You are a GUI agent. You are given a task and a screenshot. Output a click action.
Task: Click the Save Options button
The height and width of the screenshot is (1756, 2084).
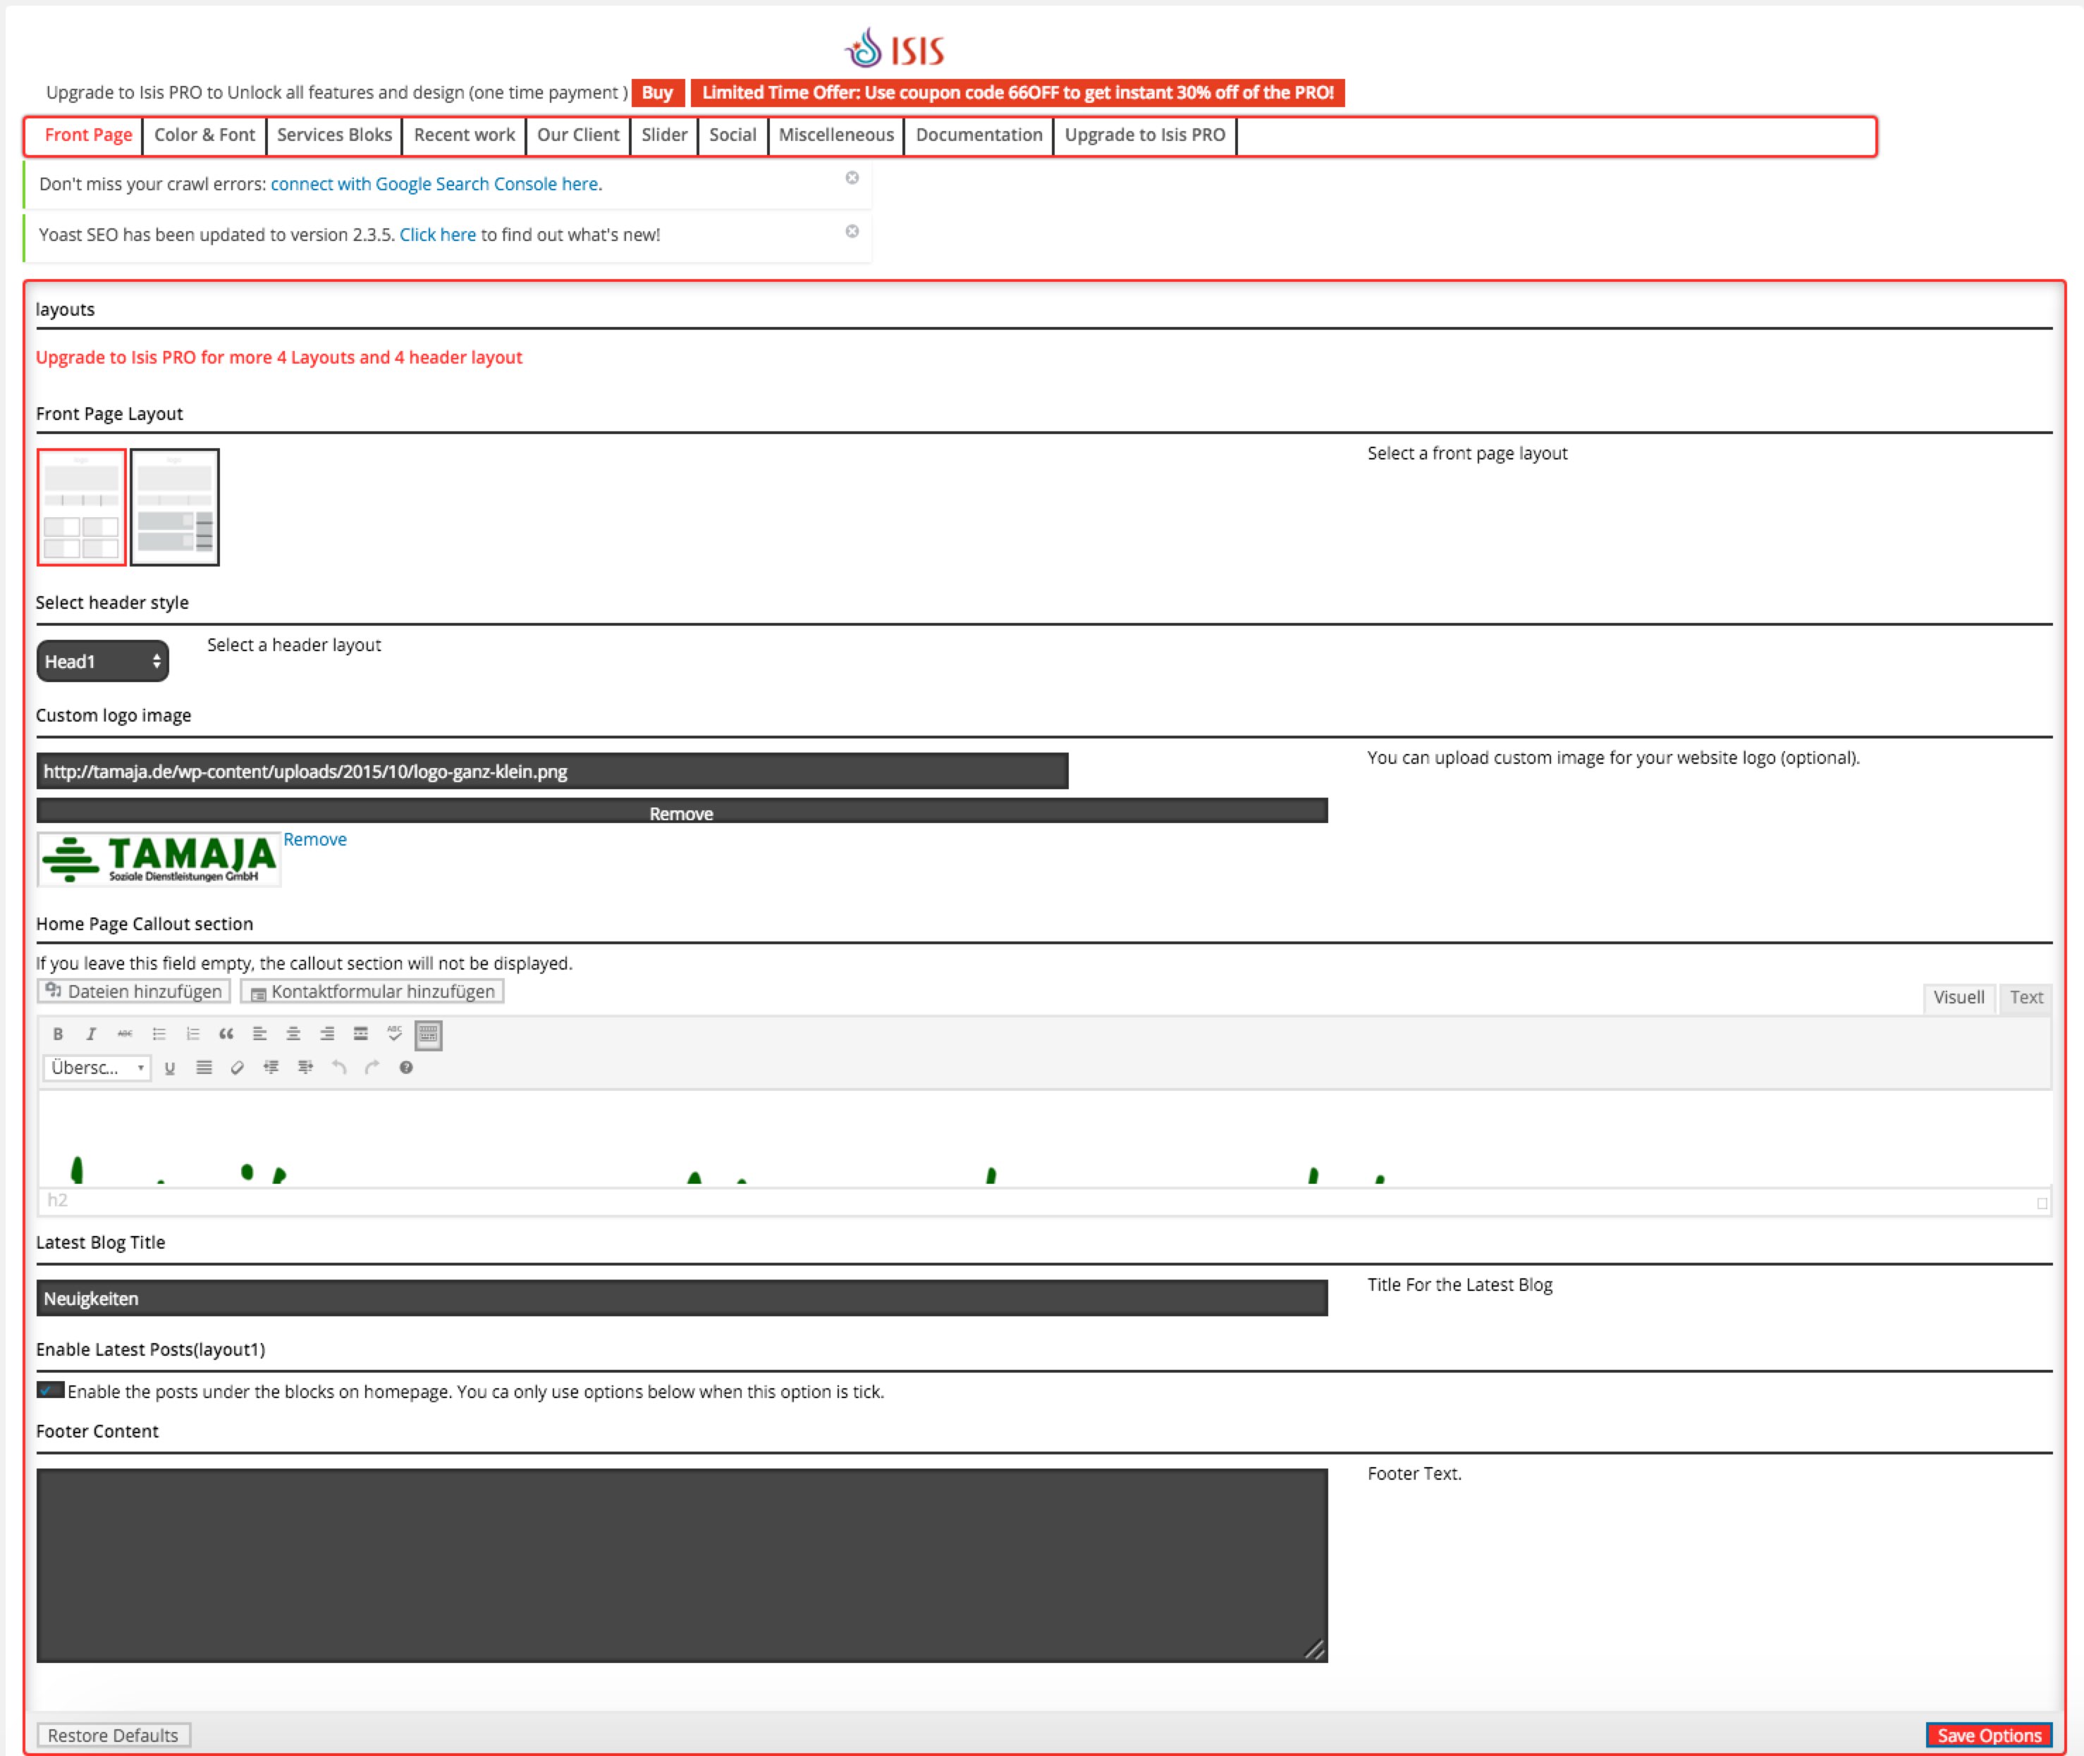(x=1988, y=1735)
